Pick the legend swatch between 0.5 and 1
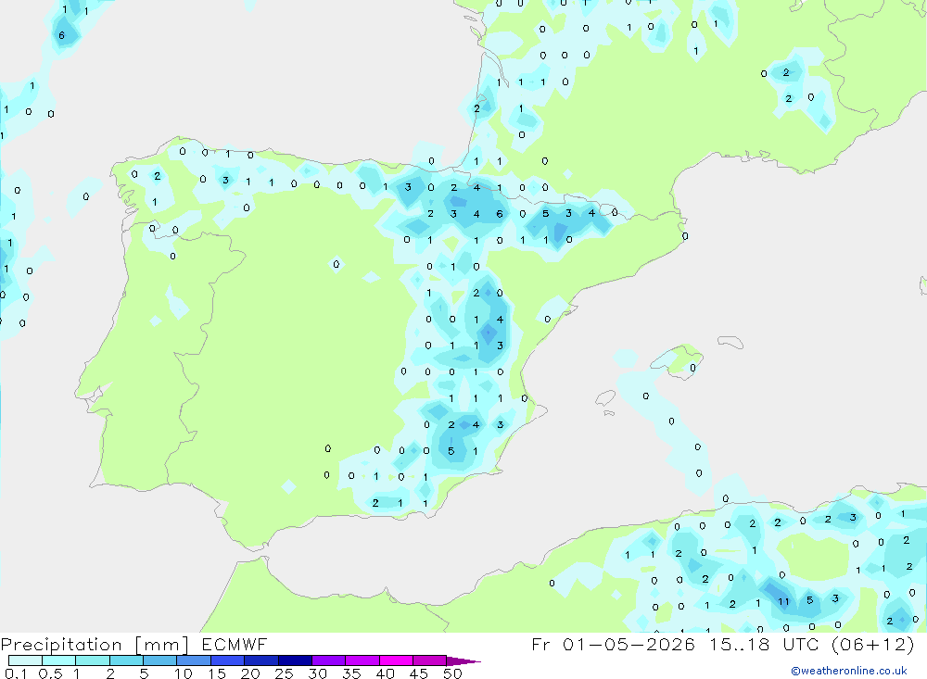This screenshot has width=927, height=679. pos(58,660)
